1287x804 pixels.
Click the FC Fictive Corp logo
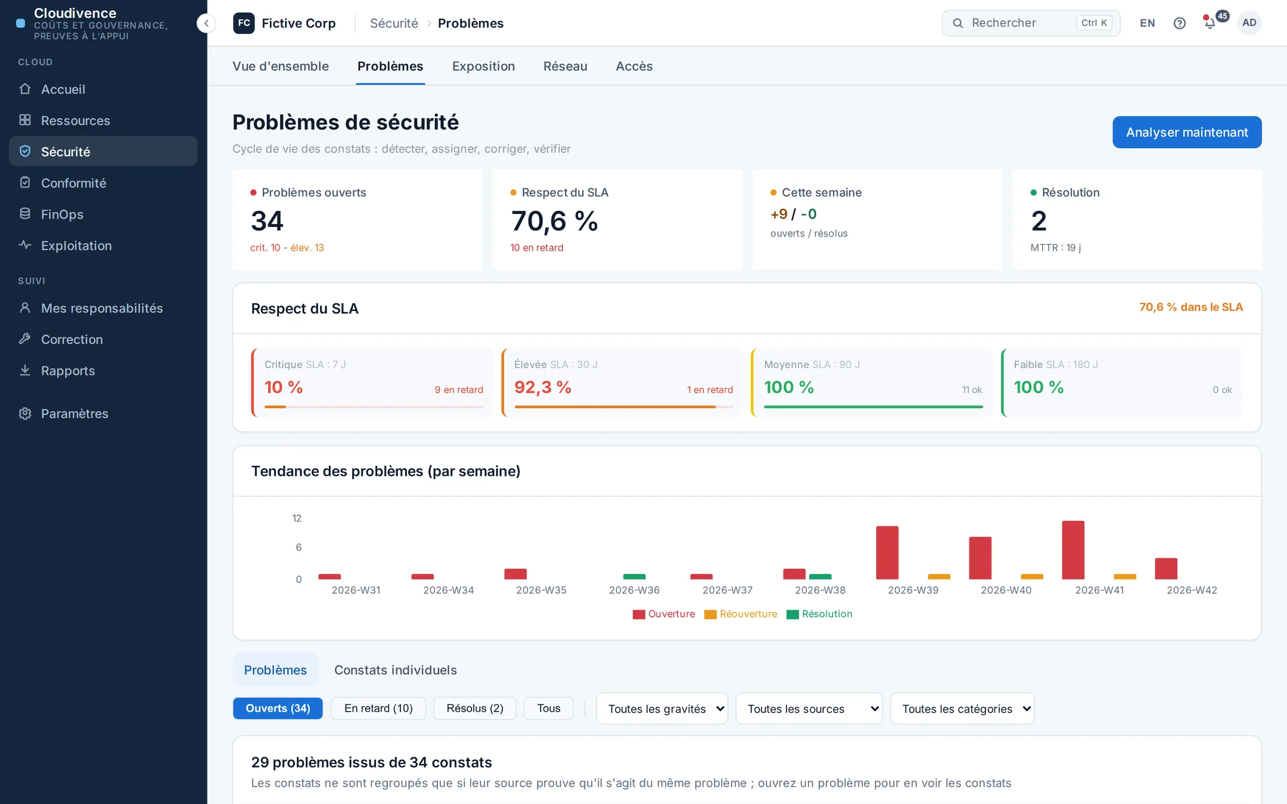click(244, 23)
